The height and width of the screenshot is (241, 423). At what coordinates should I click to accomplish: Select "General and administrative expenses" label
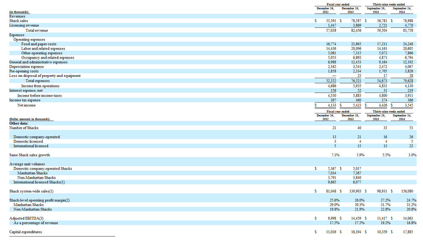pyautogui.click(x=38, y=62)
